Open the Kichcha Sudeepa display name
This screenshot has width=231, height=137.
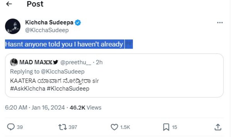(49, 23)
